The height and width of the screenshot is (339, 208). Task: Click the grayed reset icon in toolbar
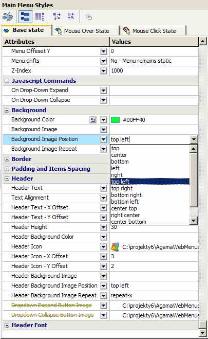(89, 16)
